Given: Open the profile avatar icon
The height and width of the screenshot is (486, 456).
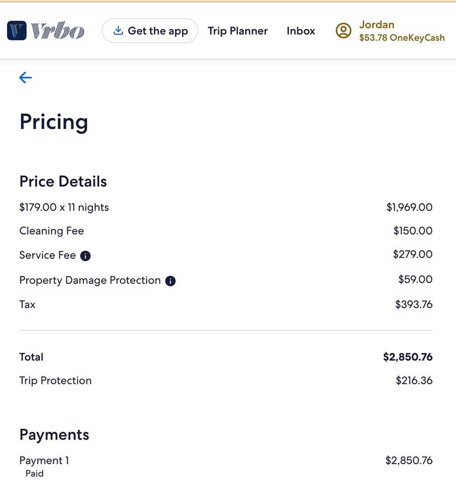Looking at the screenshot, I should pos(344,31).
